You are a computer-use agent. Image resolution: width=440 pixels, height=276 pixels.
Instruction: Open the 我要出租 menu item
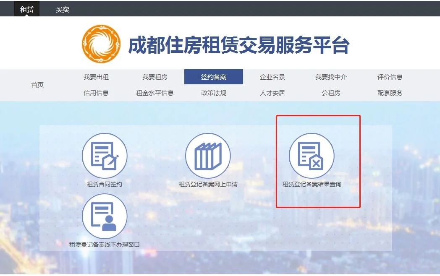[x=96, y=77]
